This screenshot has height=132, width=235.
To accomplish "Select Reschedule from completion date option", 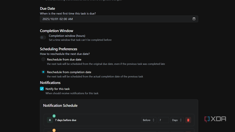I will [43, 72].
